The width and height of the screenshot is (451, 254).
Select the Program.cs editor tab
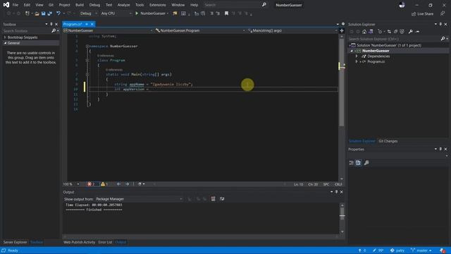tap(73, 24)
